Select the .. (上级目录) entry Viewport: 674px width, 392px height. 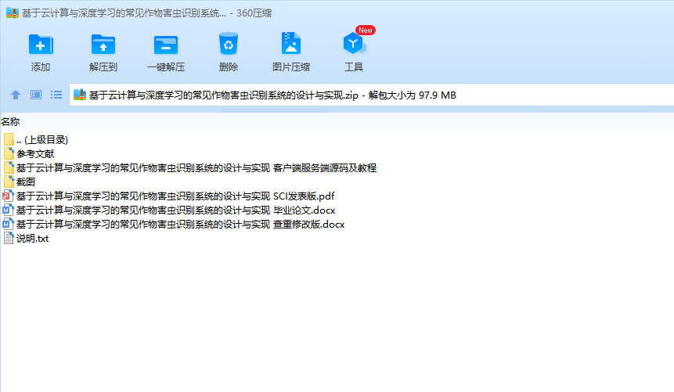(42, 140)
